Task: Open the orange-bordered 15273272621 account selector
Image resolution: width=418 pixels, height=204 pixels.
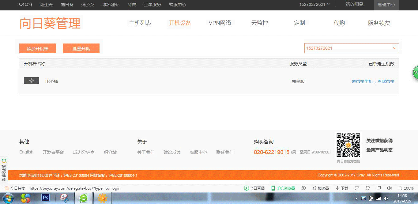Action: 352,48
